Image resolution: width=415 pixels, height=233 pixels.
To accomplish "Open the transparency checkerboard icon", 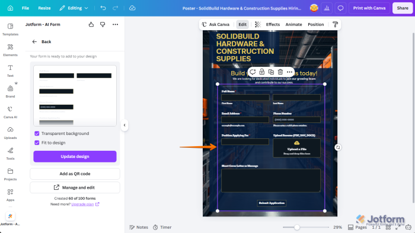I will (x=258, y=24).
